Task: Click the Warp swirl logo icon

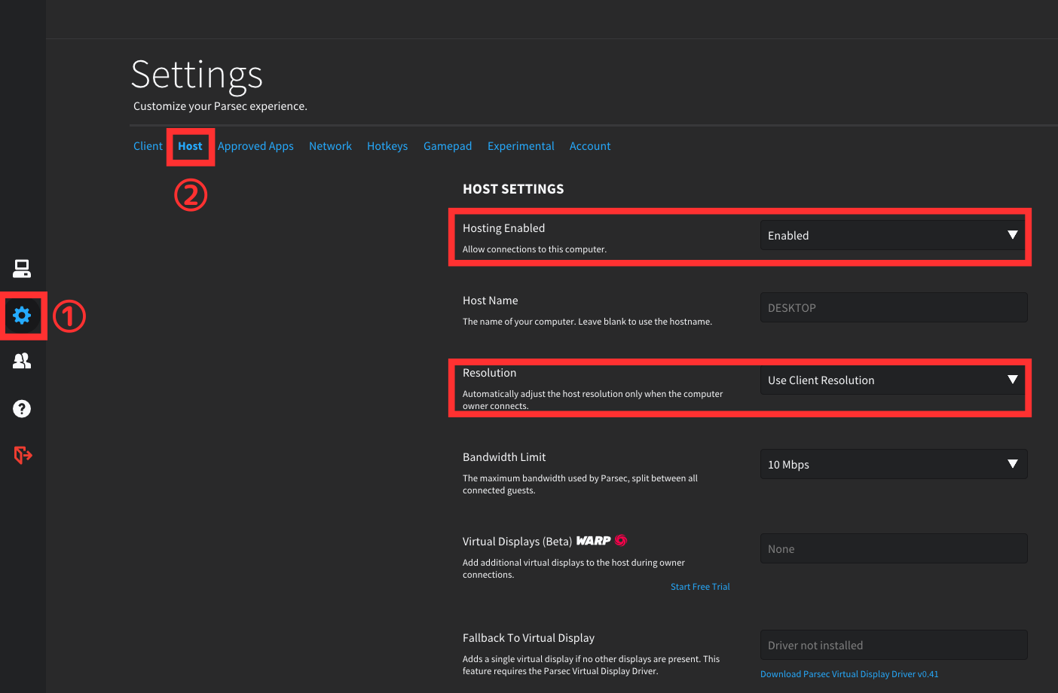Action: point(621,540)
